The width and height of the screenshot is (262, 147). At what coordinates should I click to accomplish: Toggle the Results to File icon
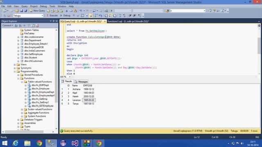[115, 16]
